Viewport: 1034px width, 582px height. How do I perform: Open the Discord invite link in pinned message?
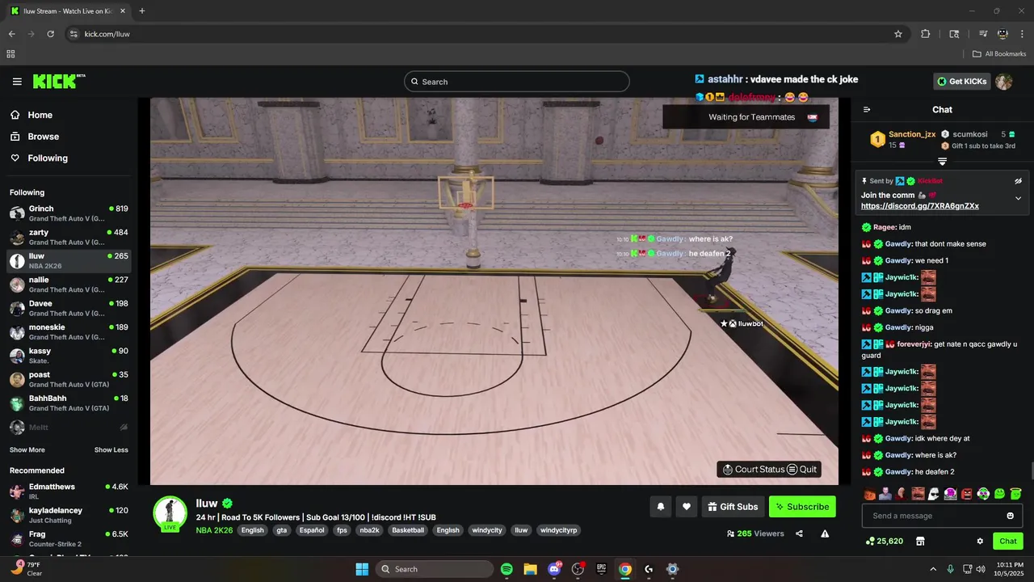920,206
